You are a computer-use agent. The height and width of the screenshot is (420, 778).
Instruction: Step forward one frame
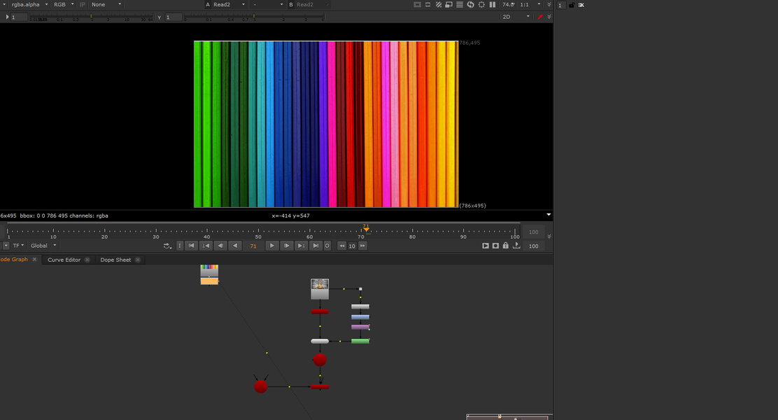pos(286,246)
